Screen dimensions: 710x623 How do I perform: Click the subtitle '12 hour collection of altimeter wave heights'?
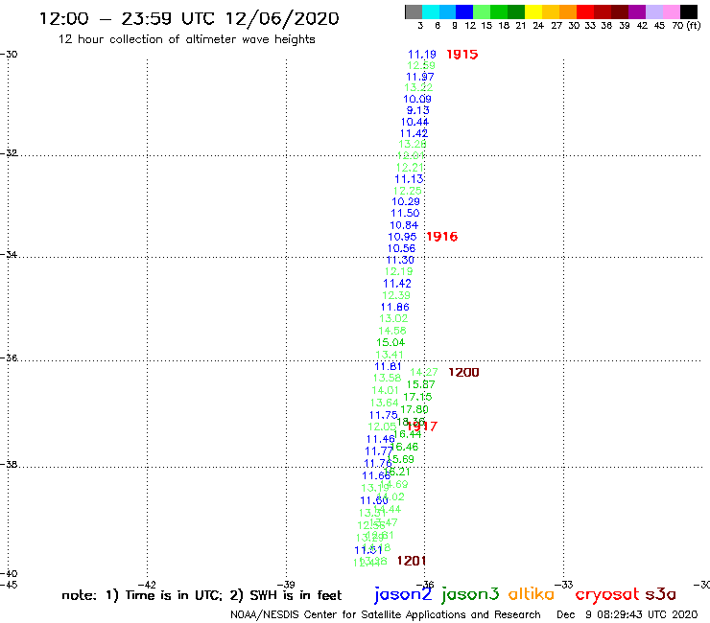(186, 39)
